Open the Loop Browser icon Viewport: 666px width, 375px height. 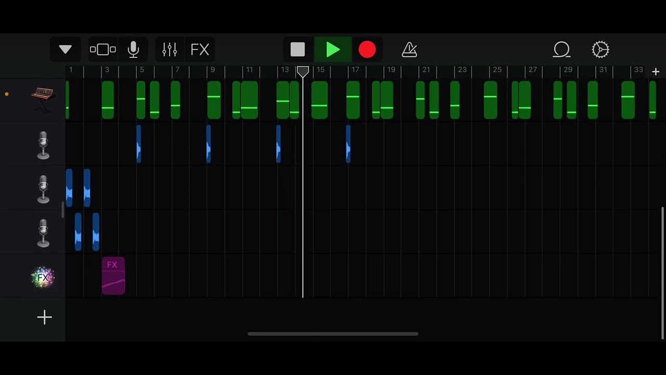(x=562, y=49)
